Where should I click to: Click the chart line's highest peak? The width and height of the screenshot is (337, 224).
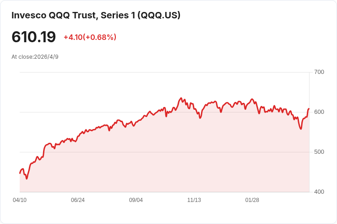181,98
